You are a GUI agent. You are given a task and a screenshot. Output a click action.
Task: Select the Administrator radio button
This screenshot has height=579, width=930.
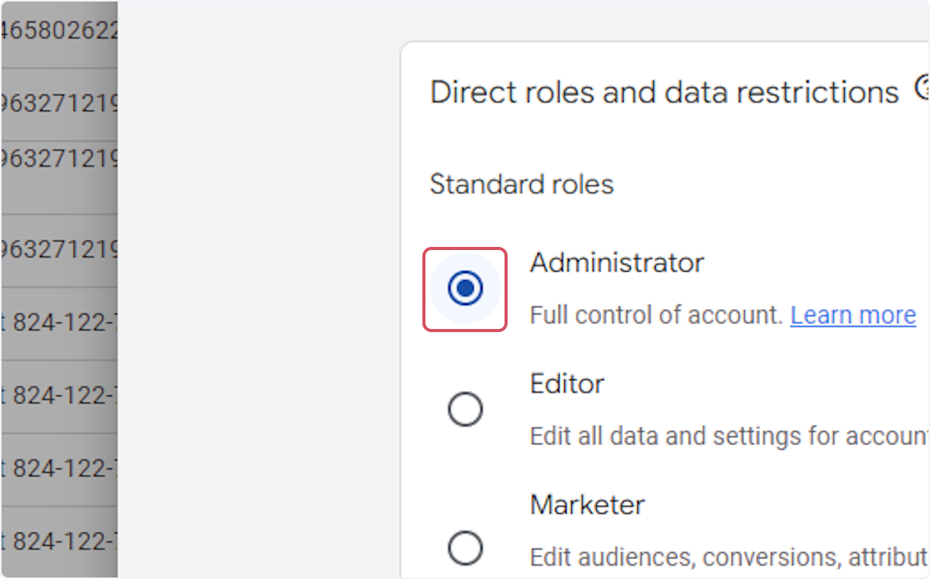click(465, 289)
